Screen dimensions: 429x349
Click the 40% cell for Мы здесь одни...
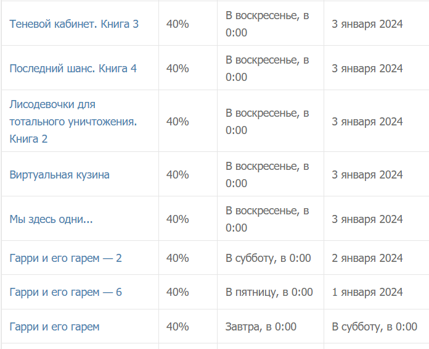[x=178, y=219]
